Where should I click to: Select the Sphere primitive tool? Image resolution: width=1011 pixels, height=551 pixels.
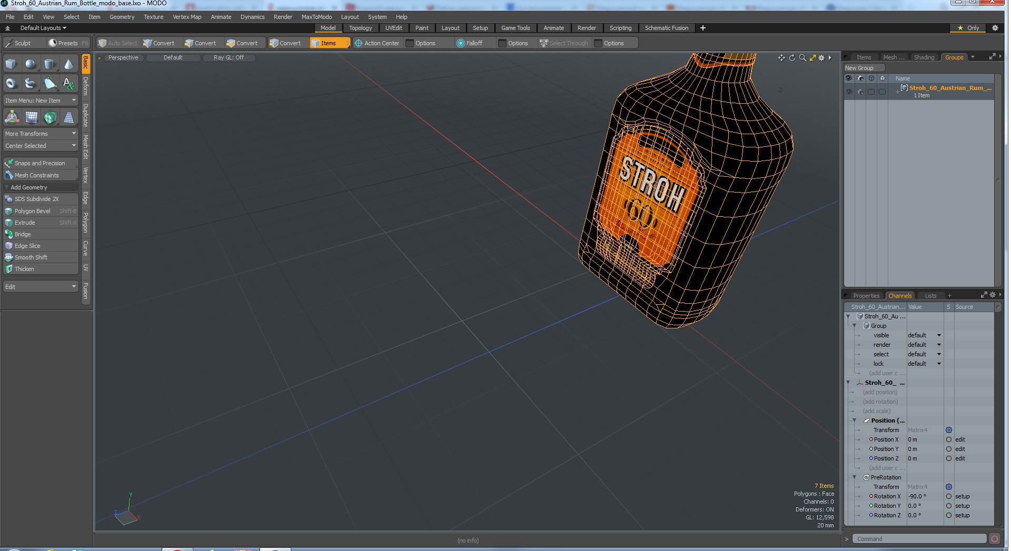pyautogui.click(x=31, y=64)
